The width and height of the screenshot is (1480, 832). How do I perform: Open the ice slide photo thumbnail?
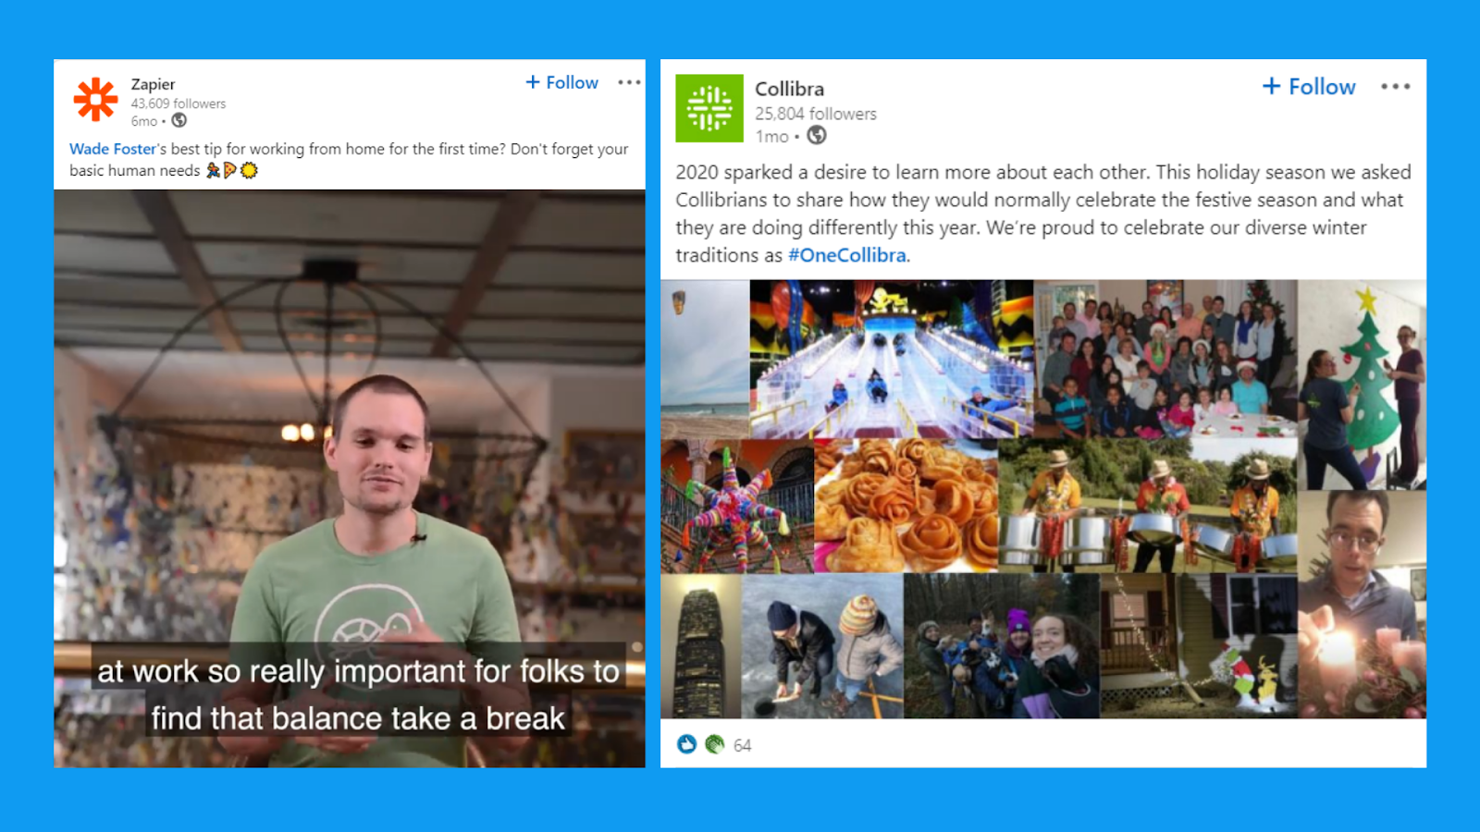891,359
